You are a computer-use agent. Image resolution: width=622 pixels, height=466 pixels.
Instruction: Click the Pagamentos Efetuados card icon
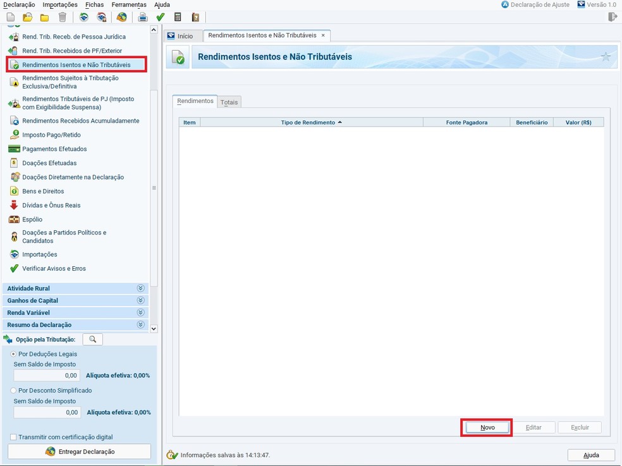[14, 149]
